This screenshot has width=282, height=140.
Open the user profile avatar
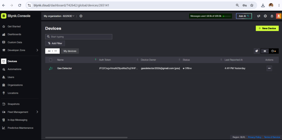278,16
